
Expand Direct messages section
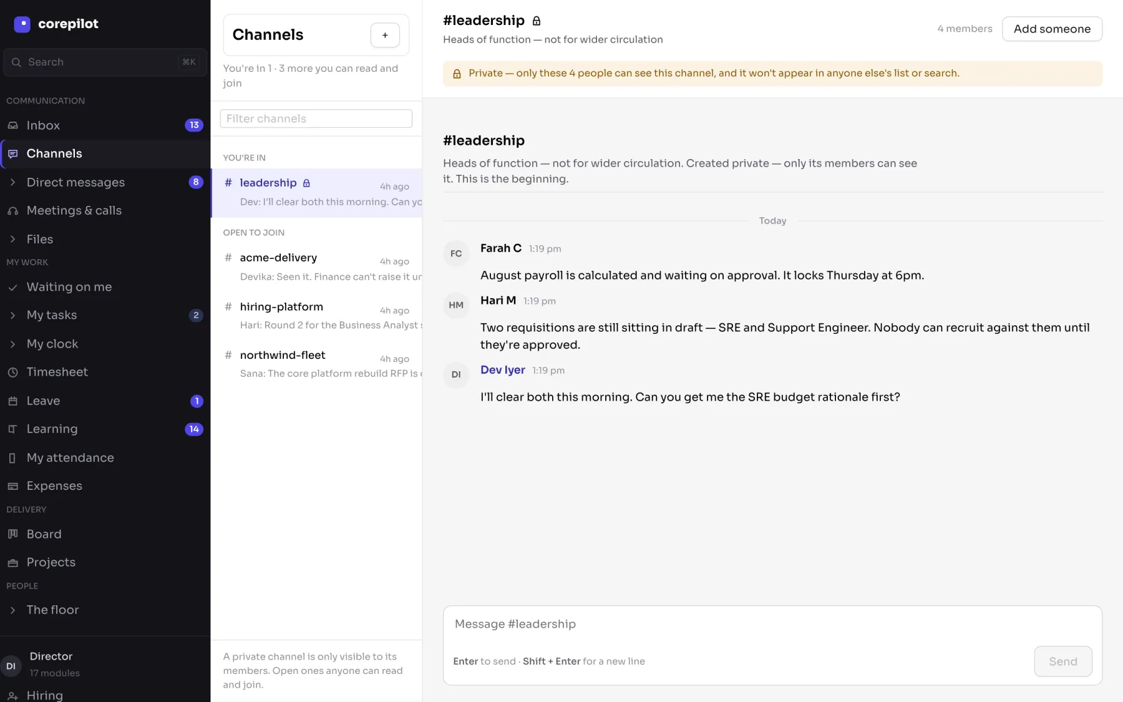(x=12, y=182)
